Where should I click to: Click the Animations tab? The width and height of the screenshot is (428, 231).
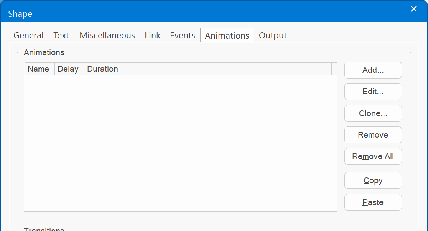point(227,36)
